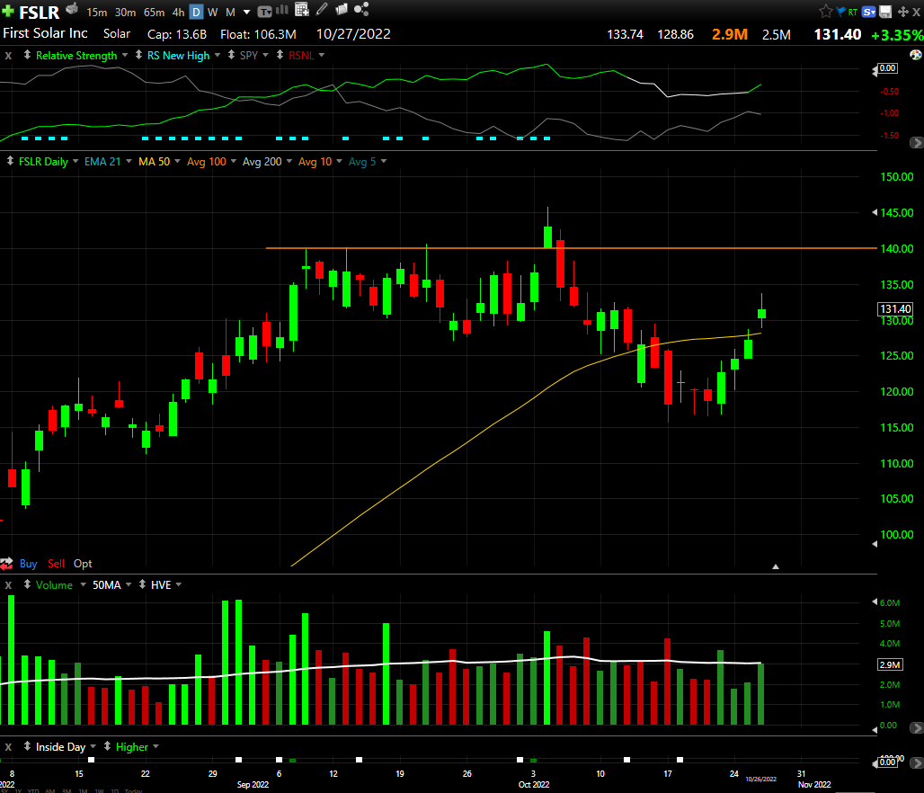Click the green plus add-symbol icon

point(8,11)
